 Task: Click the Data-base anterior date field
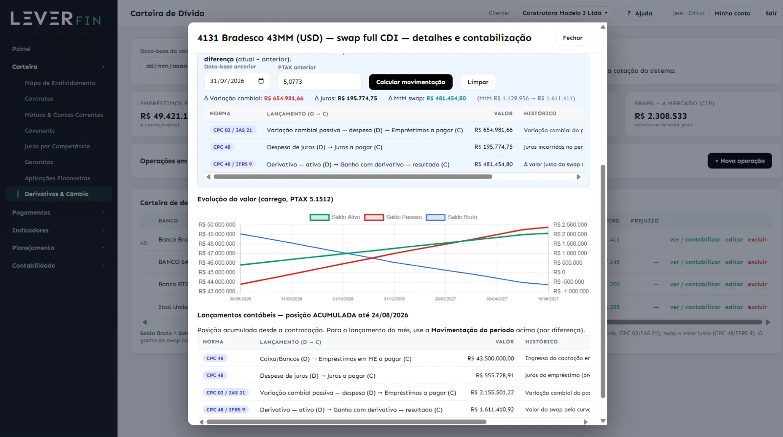coord(237,81)
